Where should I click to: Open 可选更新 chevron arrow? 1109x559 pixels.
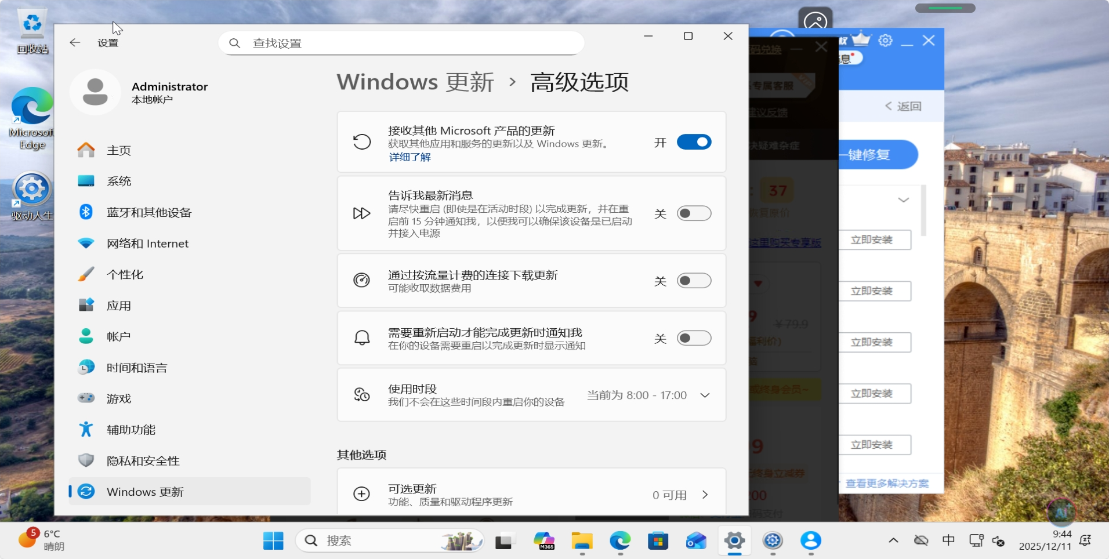pyautogui.click(x=705, y=495)
